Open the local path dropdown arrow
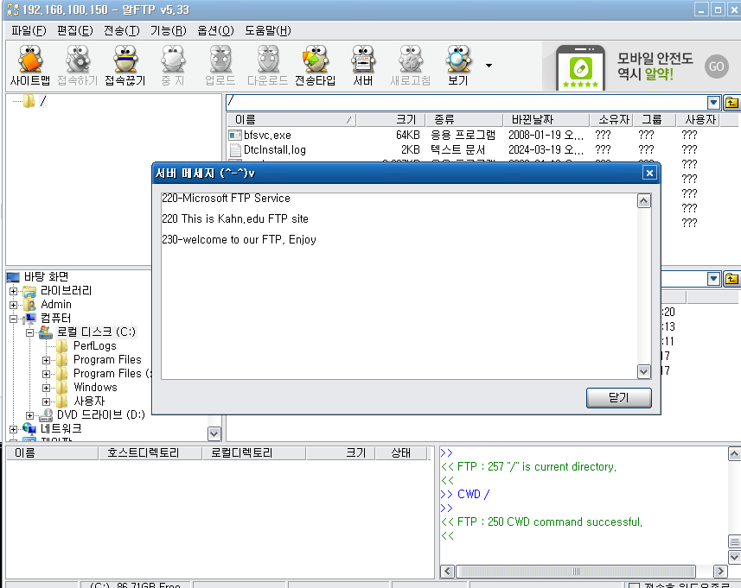The height and width of the screenshot is (588, 741). tap(713, 279)
